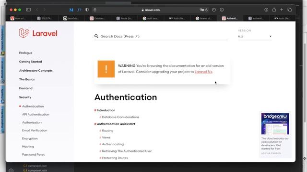Open a new tab with plus icon
This screenshot has height=172, width=307.
pyautogui.click(x=282, y=10)
